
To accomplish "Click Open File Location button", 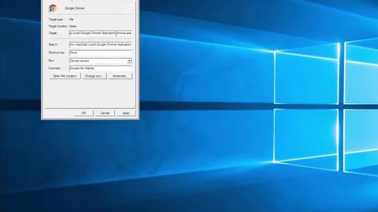I will click(x=65, y=76).
